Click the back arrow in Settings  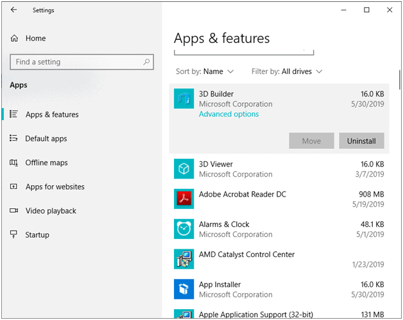(x=13, y=10)
